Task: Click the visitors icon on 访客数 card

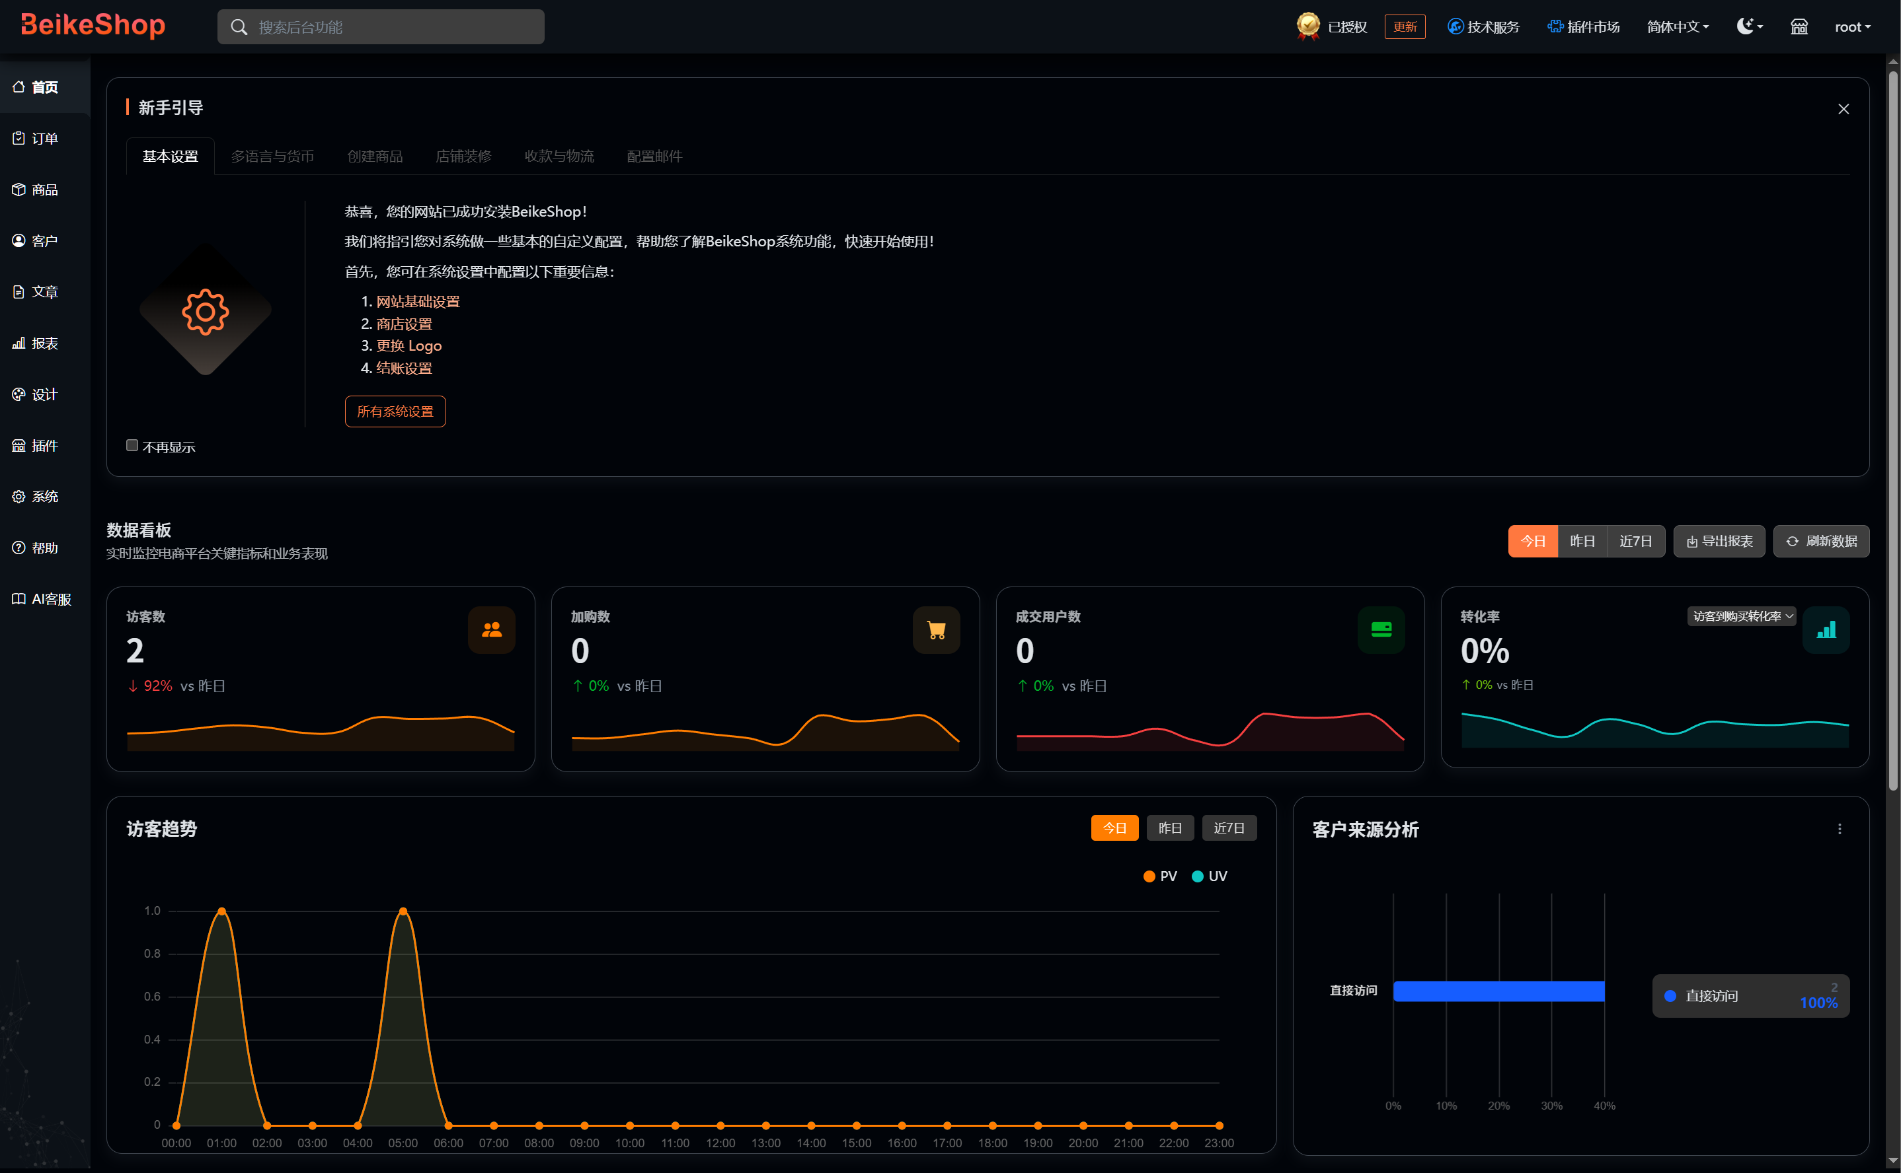Action: (491, 630)
